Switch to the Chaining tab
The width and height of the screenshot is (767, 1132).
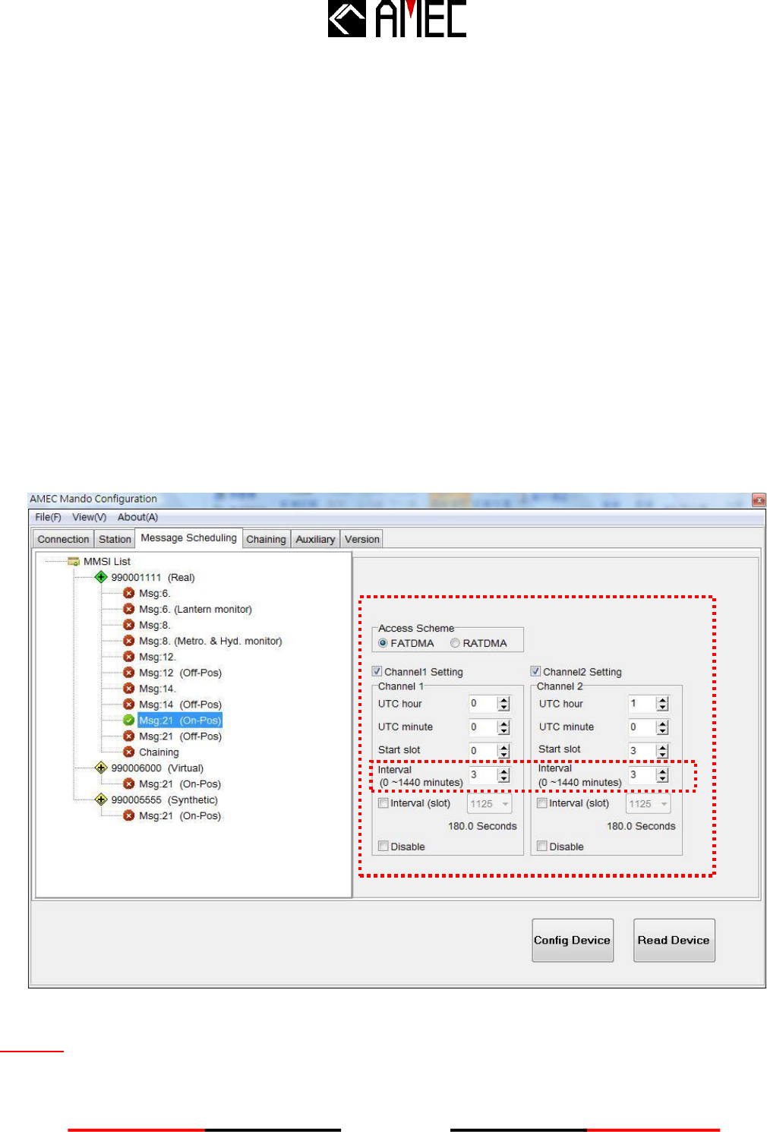(266, 539)
